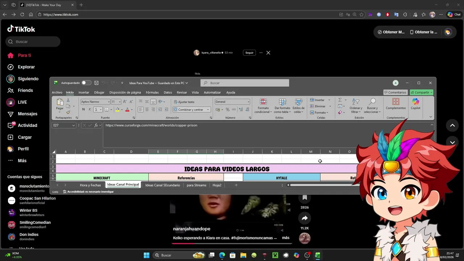Image resolution: width=464 pixels, height=261 pixels.
Task: Open the font size 11 dropdown
Action: click(119, 102)
